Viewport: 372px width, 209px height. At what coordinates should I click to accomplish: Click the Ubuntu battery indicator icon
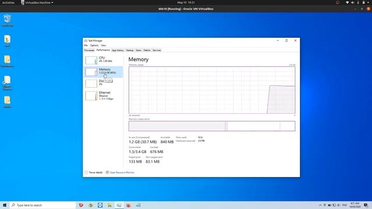(x=363, y=2)
